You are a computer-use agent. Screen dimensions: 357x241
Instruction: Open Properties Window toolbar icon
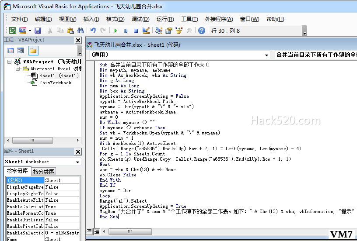pyautogui.click(x=169, y=31)
